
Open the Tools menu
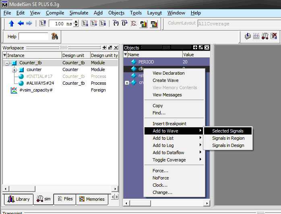(136, 13)
